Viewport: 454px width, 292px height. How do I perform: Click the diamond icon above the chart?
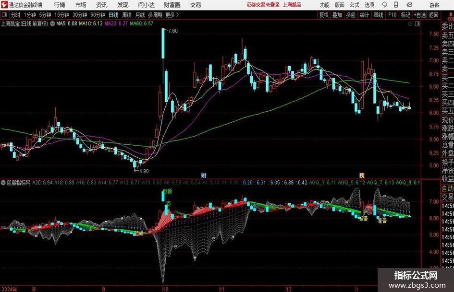click(410, 24)
